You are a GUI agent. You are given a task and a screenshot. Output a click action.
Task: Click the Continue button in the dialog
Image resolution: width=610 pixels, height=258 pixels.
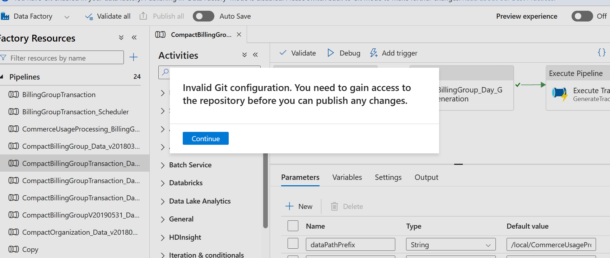(x=205, y=138)
